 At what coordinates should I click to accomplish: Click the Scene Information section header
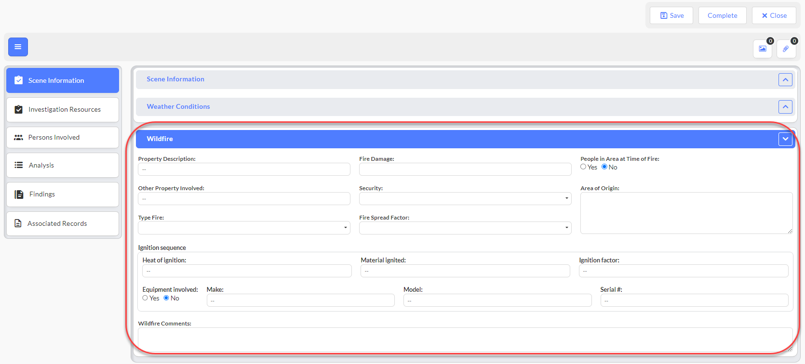pos(465,79)
